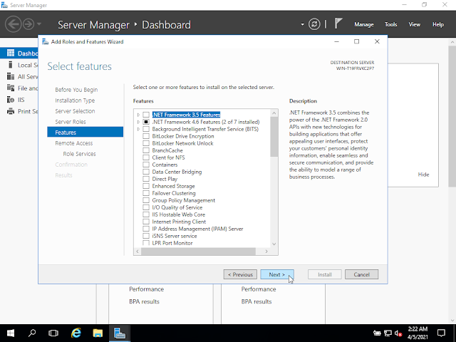Click the Enhanced Storage feature label
Screen dimensions: 456x342
[x=173, y=186]
